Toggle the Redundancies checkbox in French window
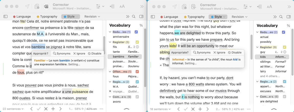Viewport: 294px width, 112px height. tap(136, 32)
